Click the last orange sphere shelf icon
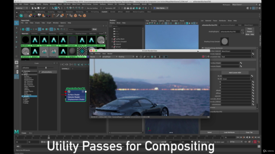 84,15
